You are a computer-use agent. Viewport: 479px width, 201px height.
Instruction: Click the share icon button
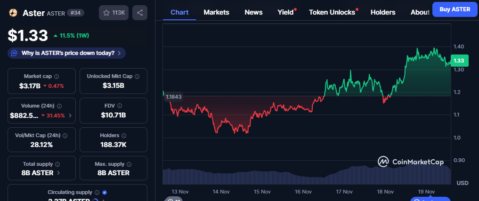click(139, 13)
